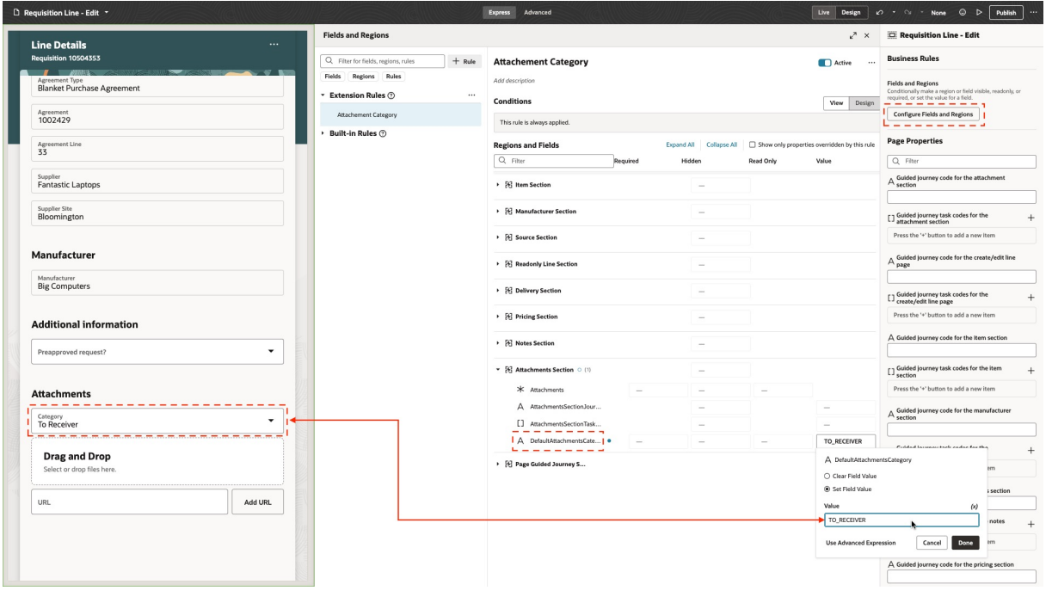Click the preview play icon
The width and height of the screenshot is (1052, 603).
click(x=979, y=13)
